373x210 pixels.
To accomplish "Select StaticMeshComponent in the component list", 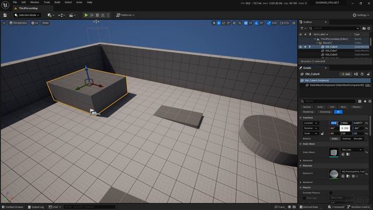I will point(336,85).
